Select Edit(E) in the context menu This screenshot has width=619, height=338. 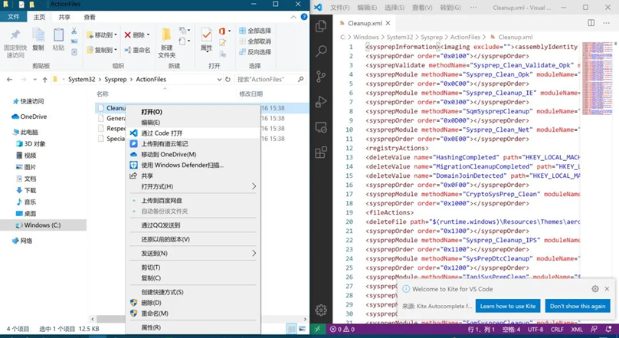click(x=193, y=123)
